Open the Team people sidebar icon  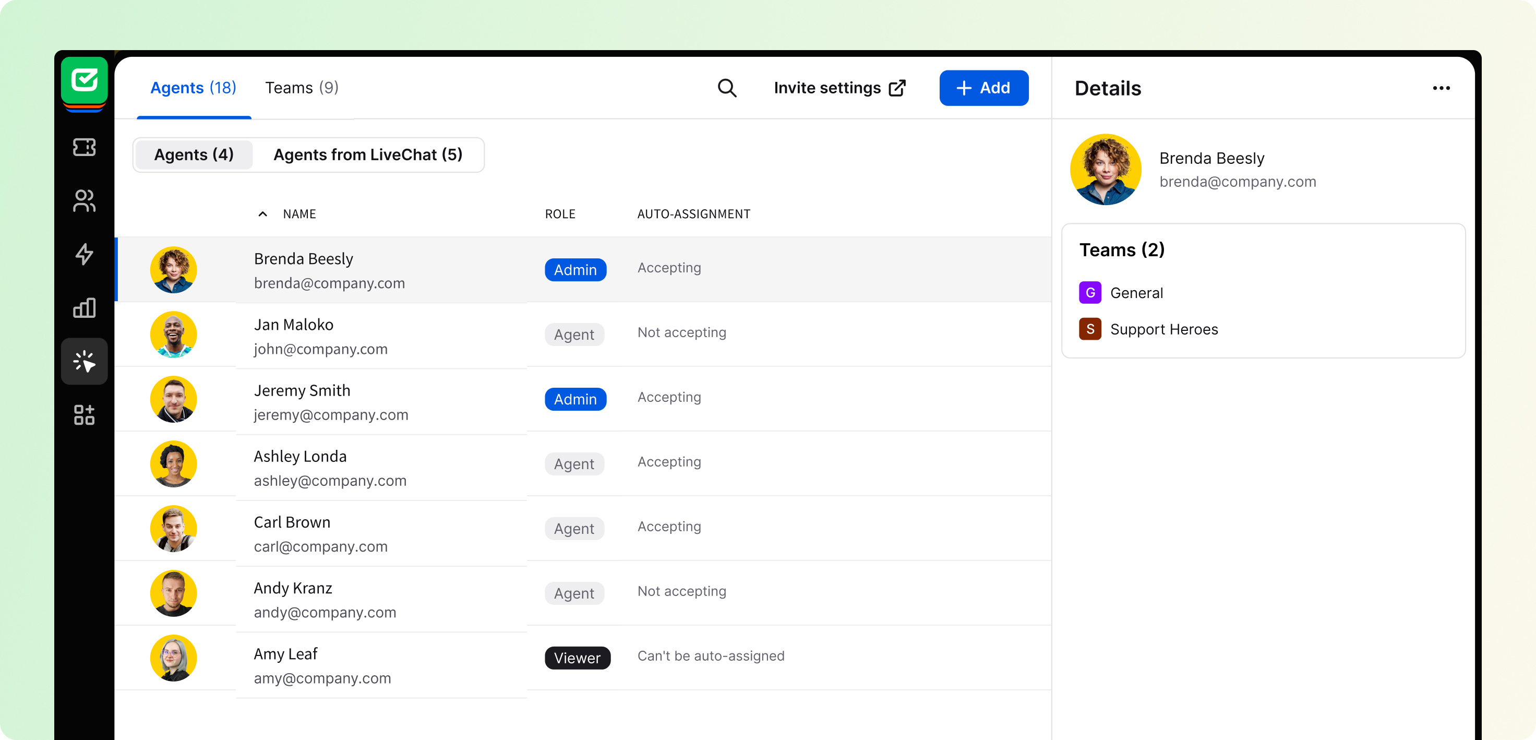[x=84, y=200]
